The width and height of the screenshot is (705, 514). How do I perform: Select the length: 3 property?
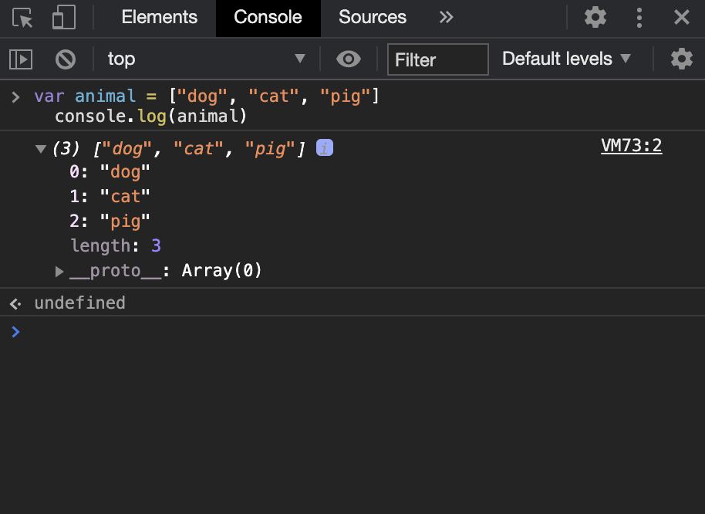[x=116, y=245]
